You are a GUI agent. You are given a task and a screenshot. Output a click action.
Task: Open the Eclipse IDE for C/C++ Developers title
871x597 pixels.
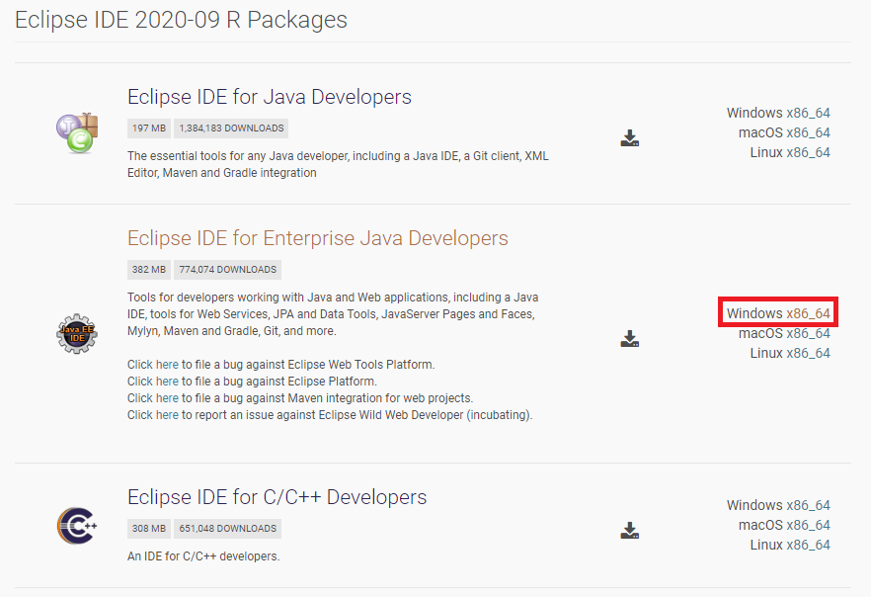(x=277, y=497)
